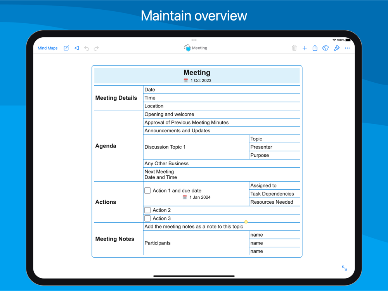Tick the Action 1 and due date checkbox
Screen dimensions: 388x291
point(147,190)
